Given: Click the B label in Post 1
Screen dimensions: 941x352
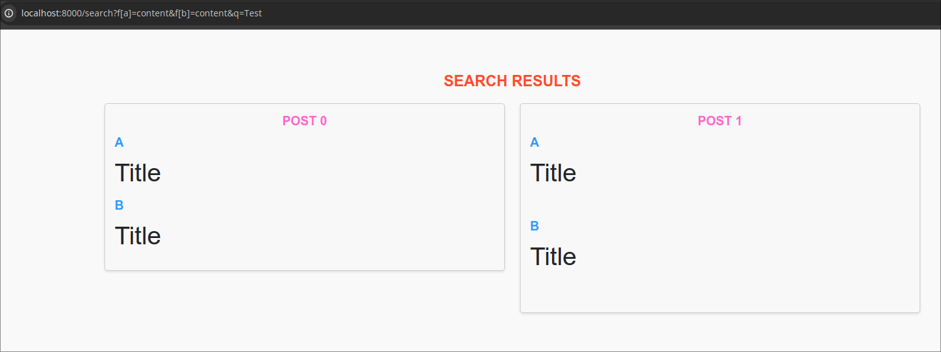Looking at the screenshot, I should (534, 226).
